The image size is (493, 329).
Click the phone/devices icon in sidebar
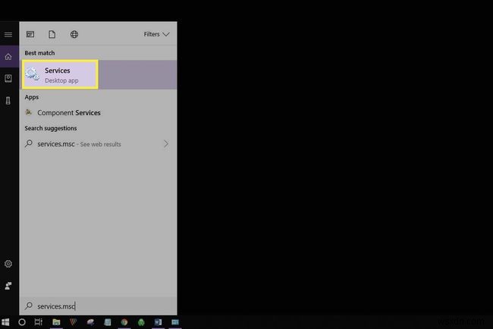[x=8, y=101]
